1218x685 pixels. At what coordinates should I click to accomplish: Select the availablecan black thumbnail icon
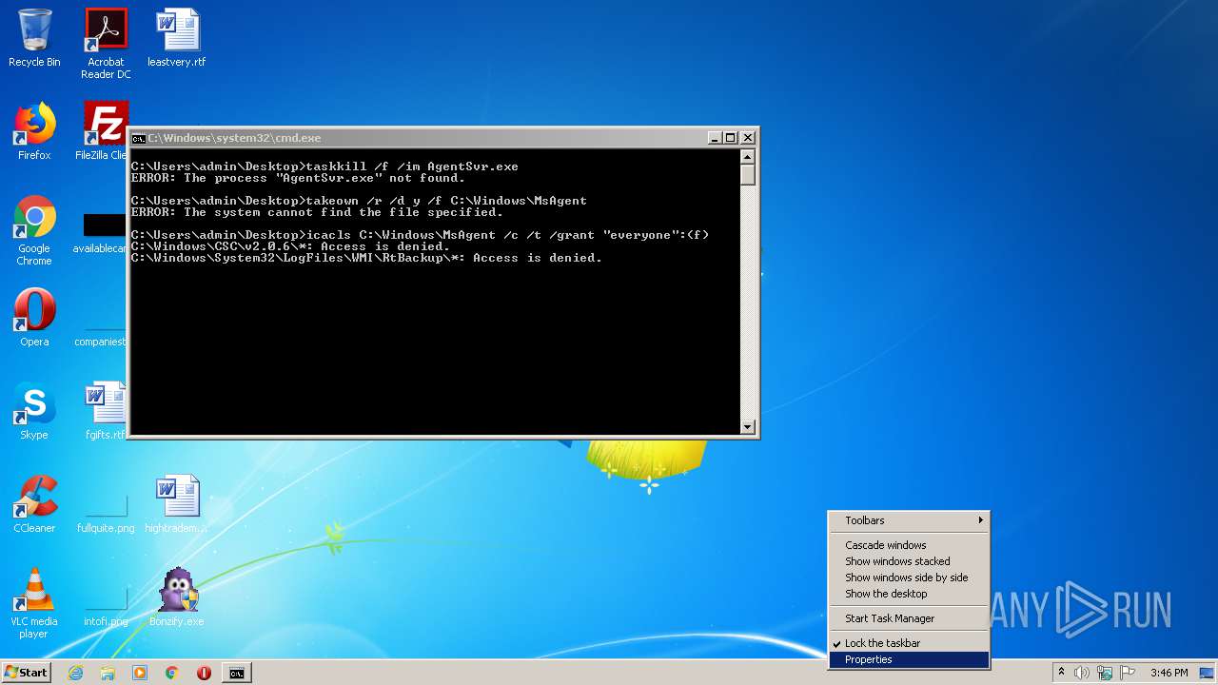click(101, 234)
